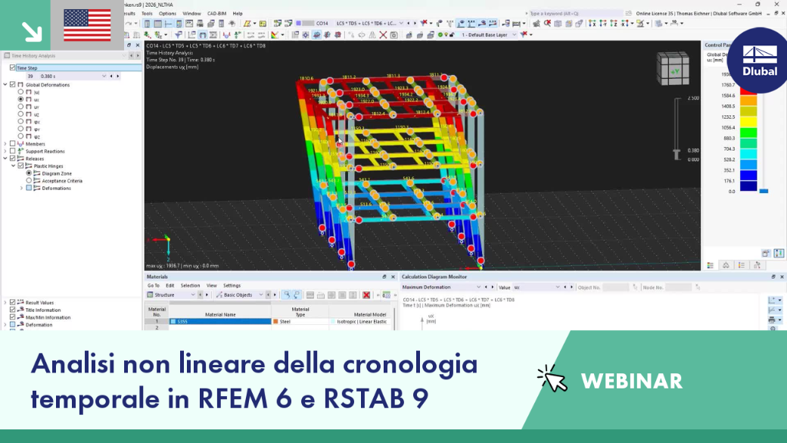The width and height of the screenshot is (787, 443).
Task: Open the Options menu
Action: 167,14
